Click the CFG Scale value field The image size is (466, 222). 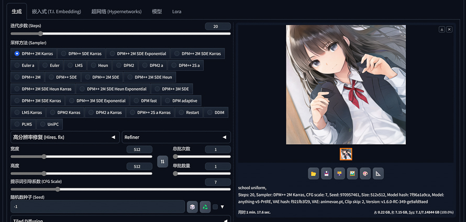218,182
